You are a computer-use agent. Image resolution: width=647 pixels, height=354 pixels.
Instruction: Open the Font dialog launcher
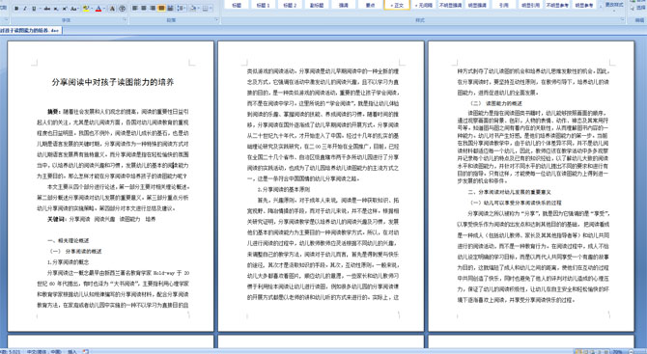pyautogui.click(x=125, y=19)
